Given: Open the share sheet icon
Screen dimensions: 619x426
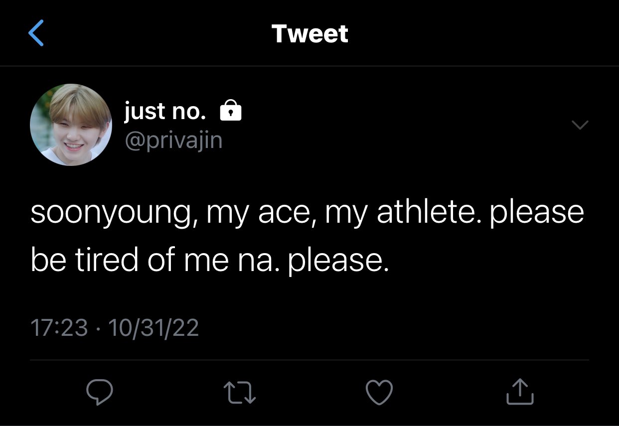Looking at the screenshot, I should pyautogui.click(x=520, y=391).
